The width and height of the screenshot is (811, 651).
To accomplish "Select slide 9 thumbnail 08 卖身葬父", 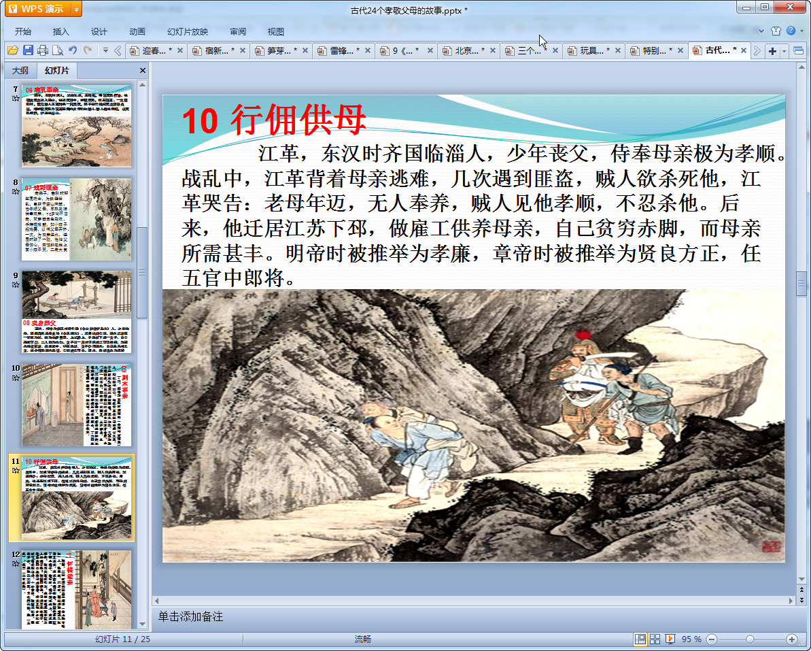I will 77,312.
